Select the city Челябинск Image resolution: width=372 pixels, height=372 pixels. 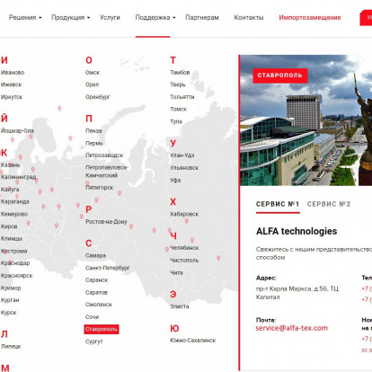pyautogui.click(x=184, y=248)
